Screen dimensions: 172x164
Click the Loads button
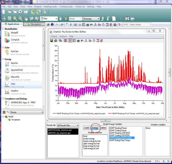pyautogui.click(x=87, y=128)
